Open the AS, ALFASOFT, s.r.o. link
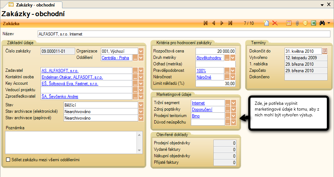The image size is (334, 177). [60, 71]
